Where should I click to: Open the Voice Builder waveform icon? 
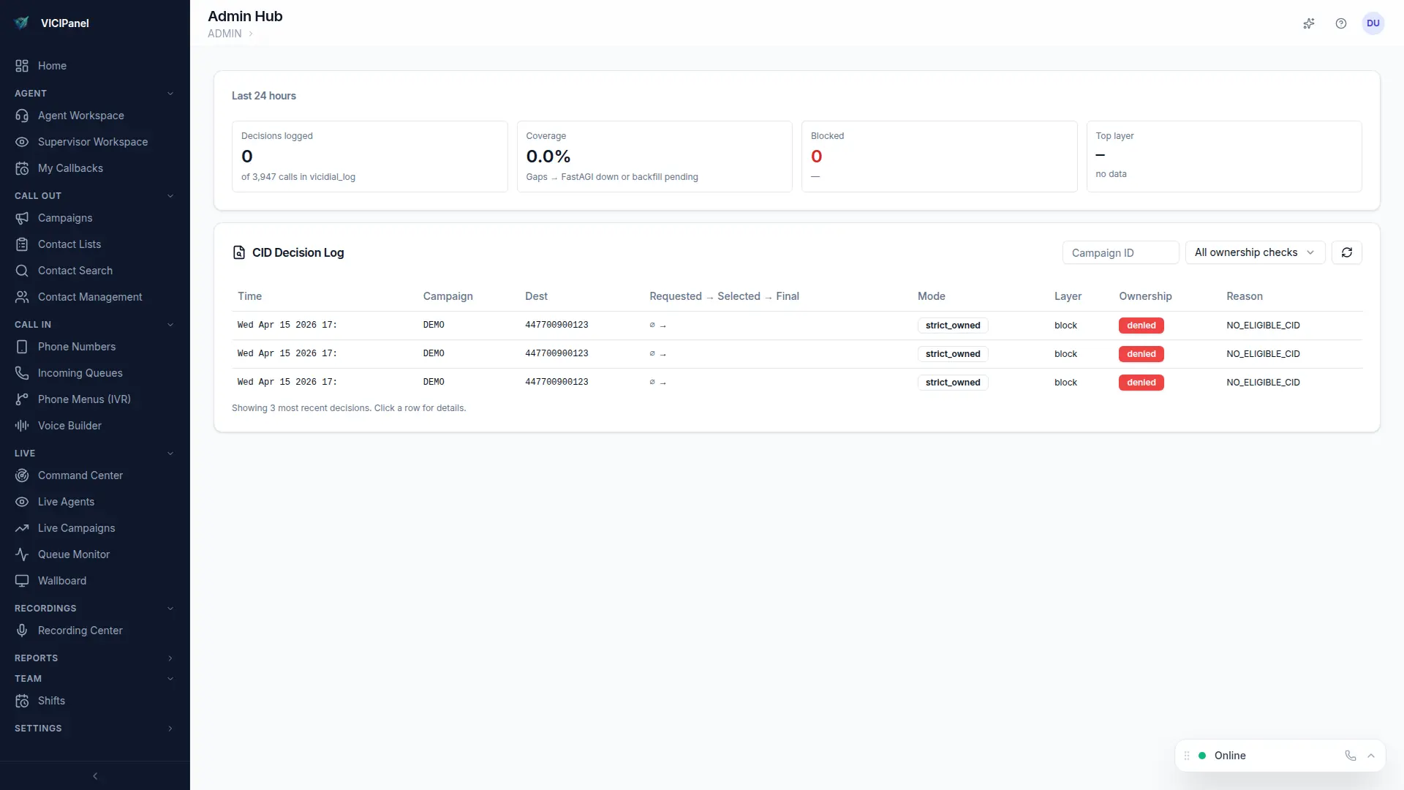(x=22, y=425)
